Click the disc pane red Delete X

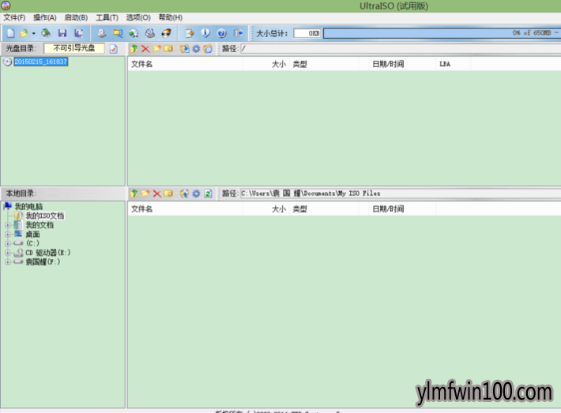coord(145,49)
